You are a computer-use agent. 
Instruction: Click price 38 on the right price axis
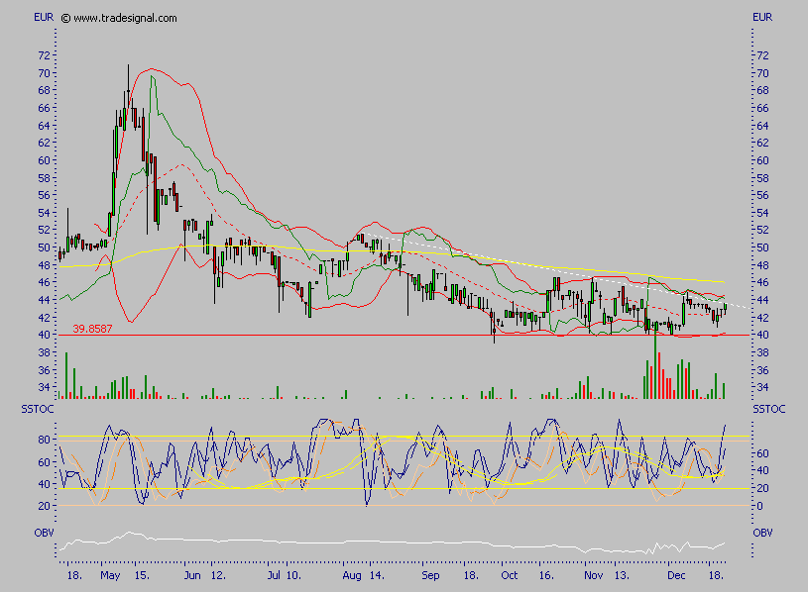pos(762,352)
